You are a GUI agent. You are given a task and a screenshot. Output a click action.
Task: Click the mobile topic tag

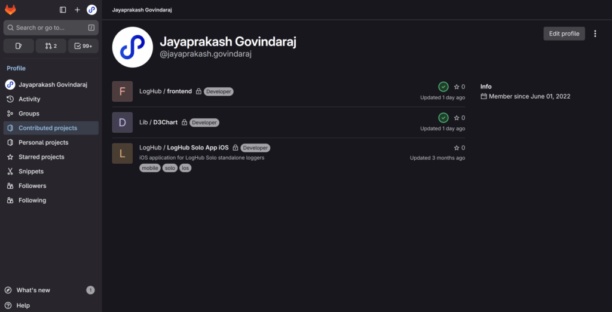pos(150,168)
